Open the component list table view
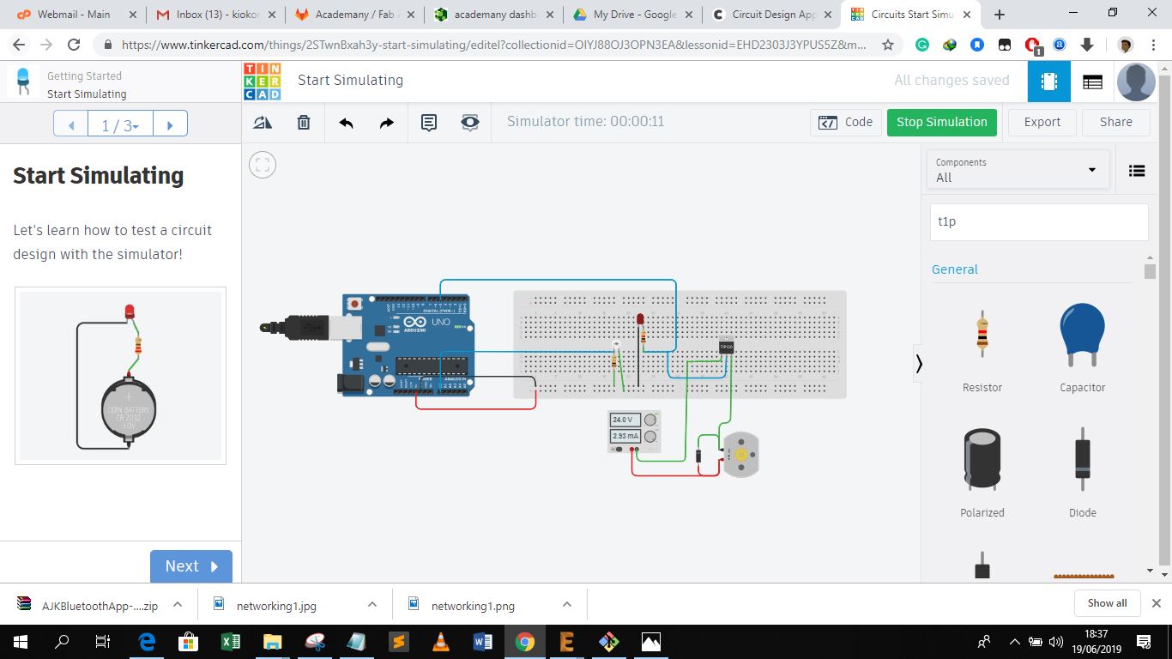 pos(1092,82)
